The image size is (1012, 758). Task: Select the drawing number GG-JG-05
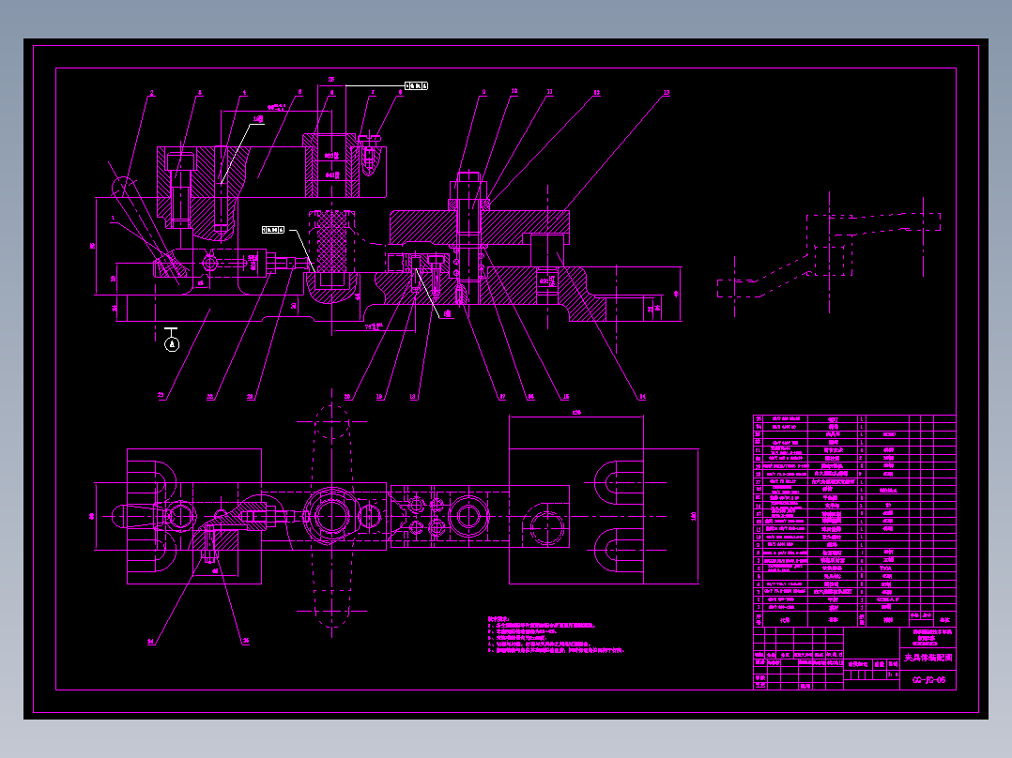928,680
